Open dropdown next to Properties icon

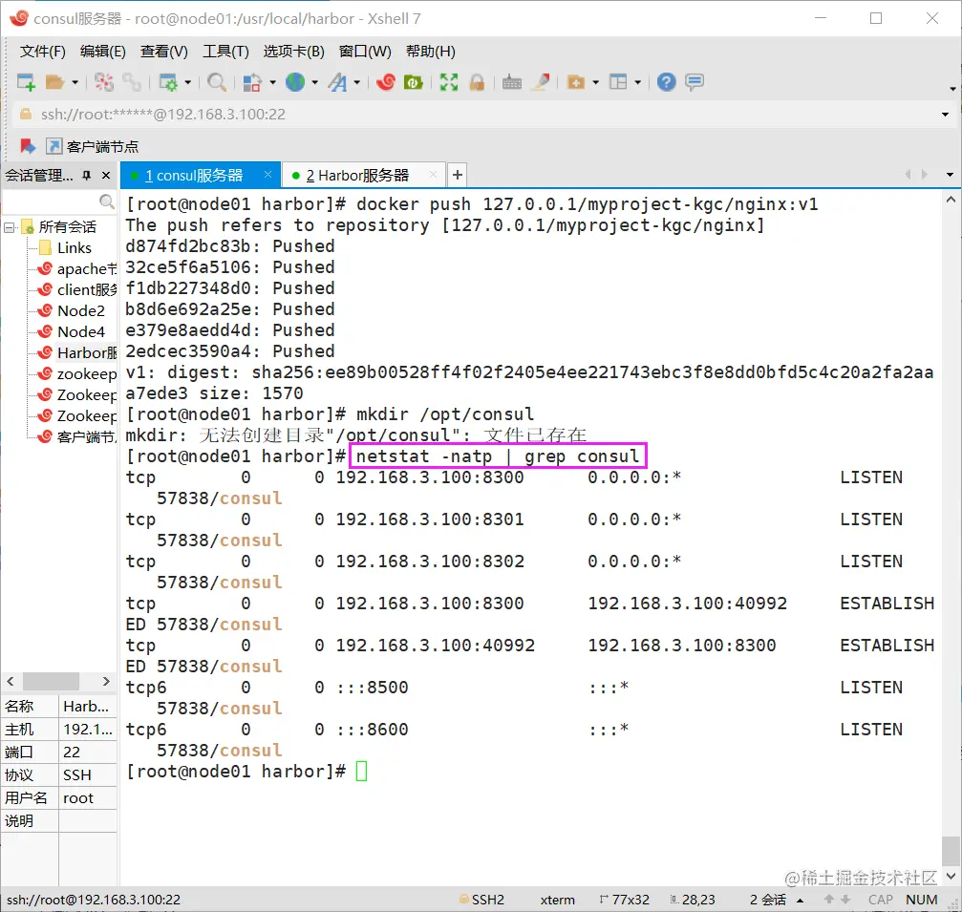188,81
